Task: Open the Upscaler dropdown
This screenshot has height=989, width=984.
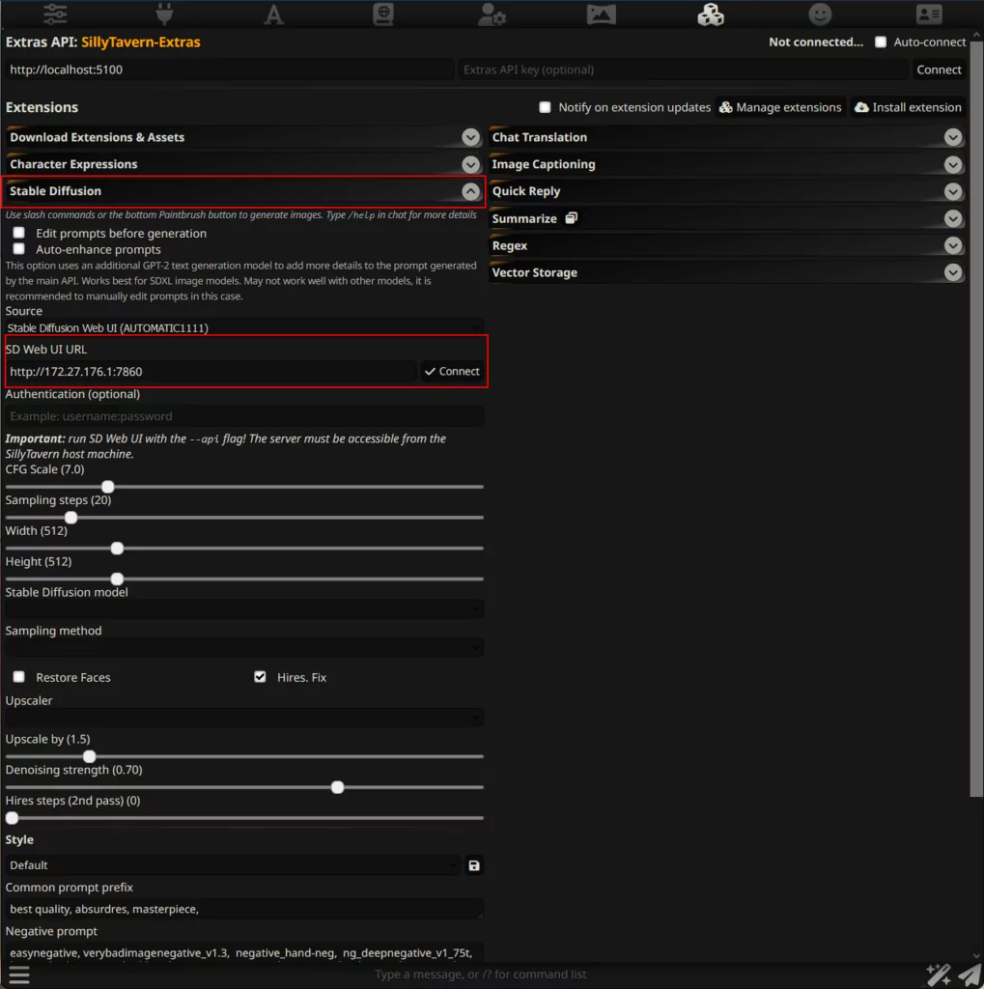Action: (x=243, y=718)
